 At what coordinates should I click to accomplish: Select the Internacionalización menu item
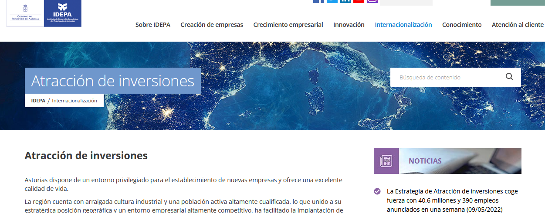coord(403,25)
